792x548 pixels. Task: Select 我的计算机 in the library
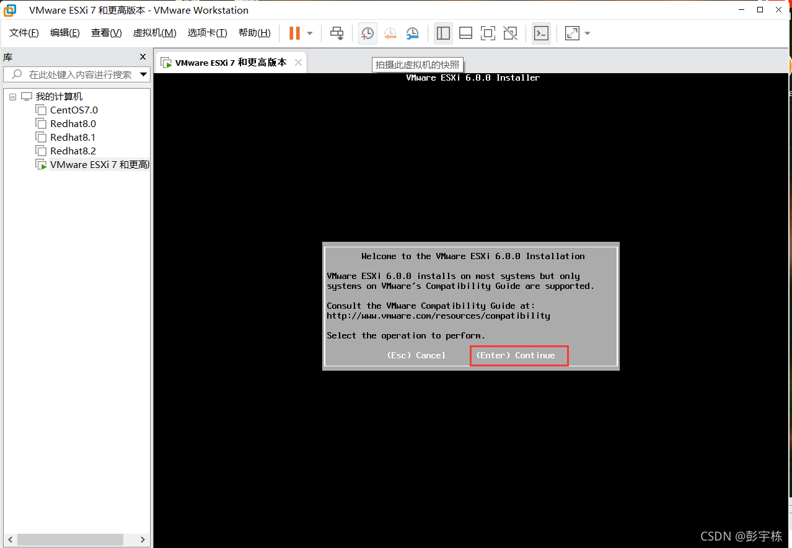(59, 97)
